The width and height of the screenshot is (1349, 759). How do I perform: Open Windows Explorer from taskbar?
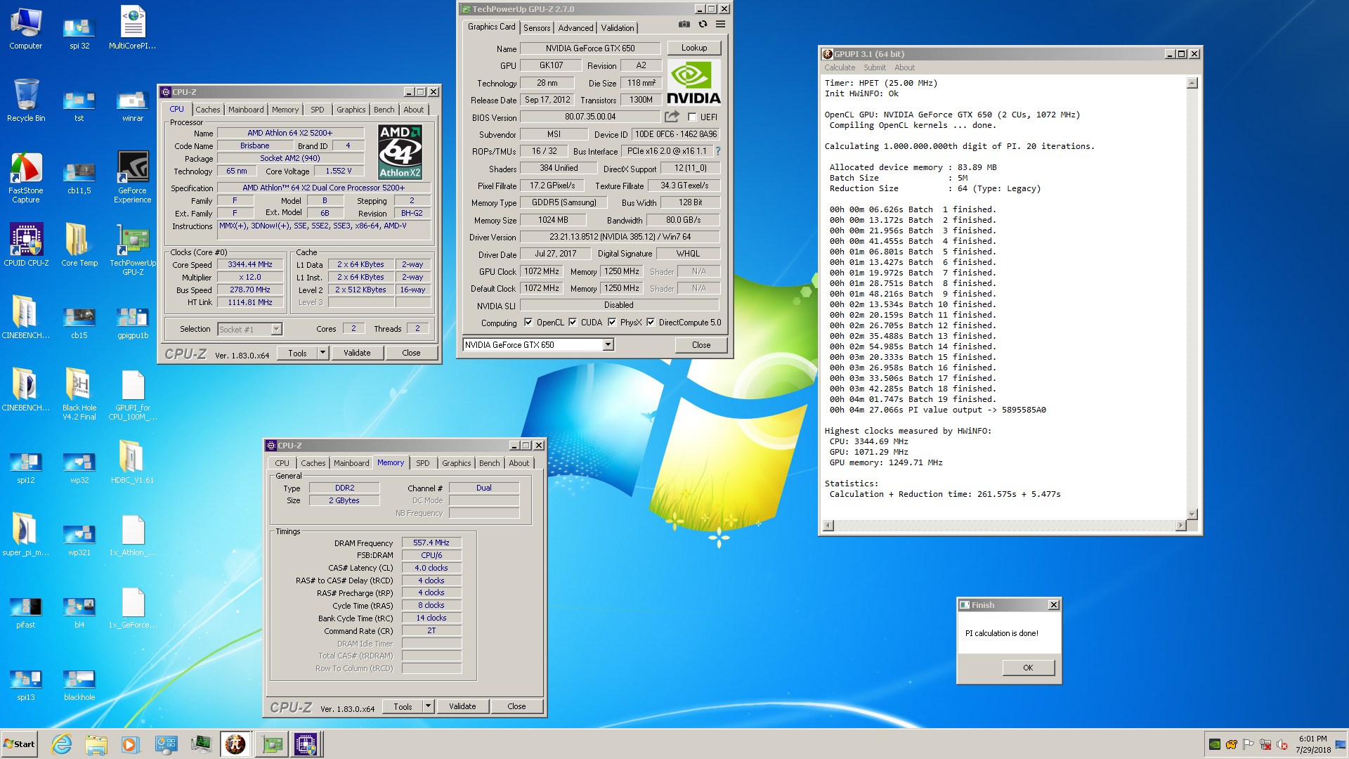coord(96,744)
